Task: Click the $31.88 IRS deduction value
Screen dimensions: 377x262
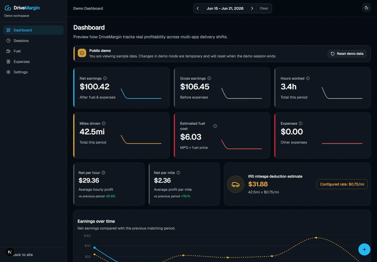Action: [x=258, y=184]
